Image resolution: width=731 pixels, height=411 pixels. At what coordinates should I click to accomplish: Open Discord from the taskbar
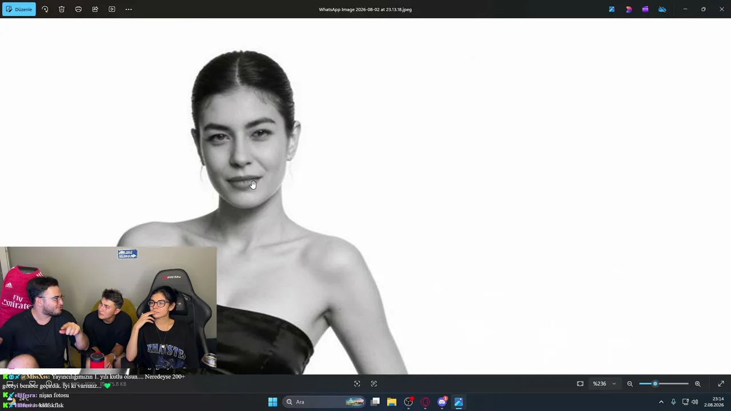[x=442, y=402]
